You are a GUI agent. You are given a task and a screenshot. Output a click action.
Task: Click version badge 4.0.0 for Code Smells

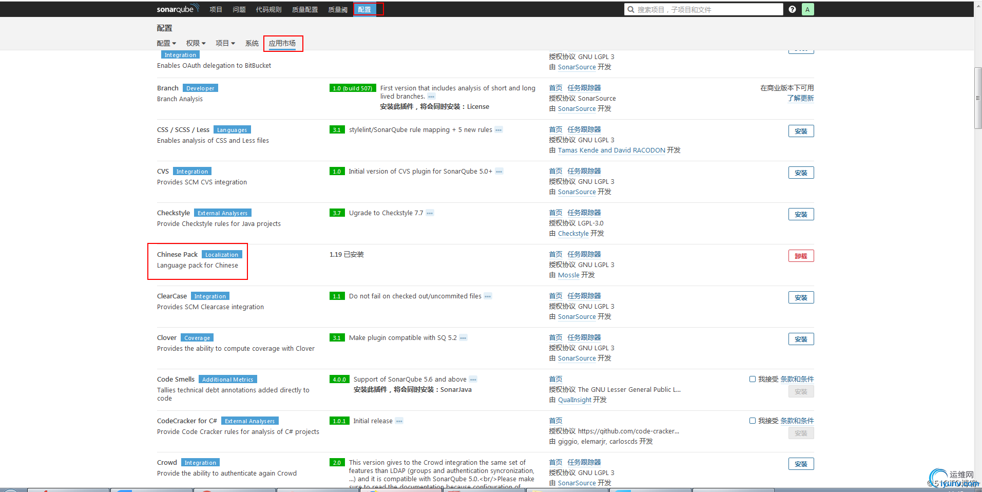(x=339, y=379)
